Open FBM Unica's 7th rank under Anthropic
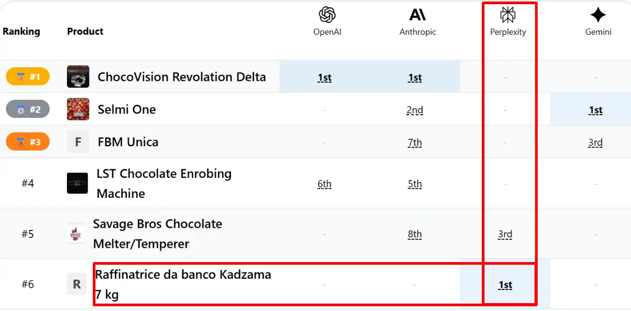The image size is (631, 311). pos(415,142)
